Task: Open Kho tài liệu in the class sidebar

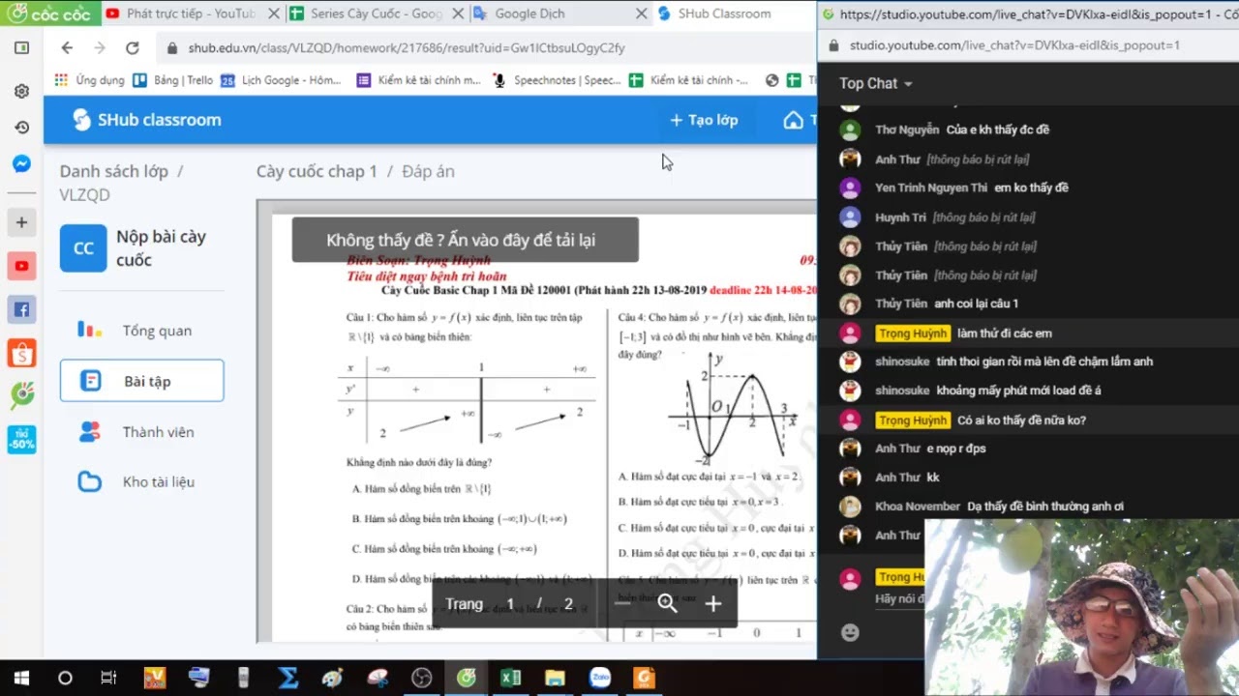Action: tap(141, 481)
